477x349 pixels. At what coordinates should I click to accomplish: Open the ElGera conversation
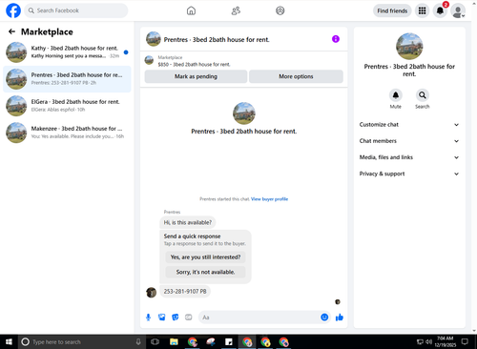pos(67,106)
